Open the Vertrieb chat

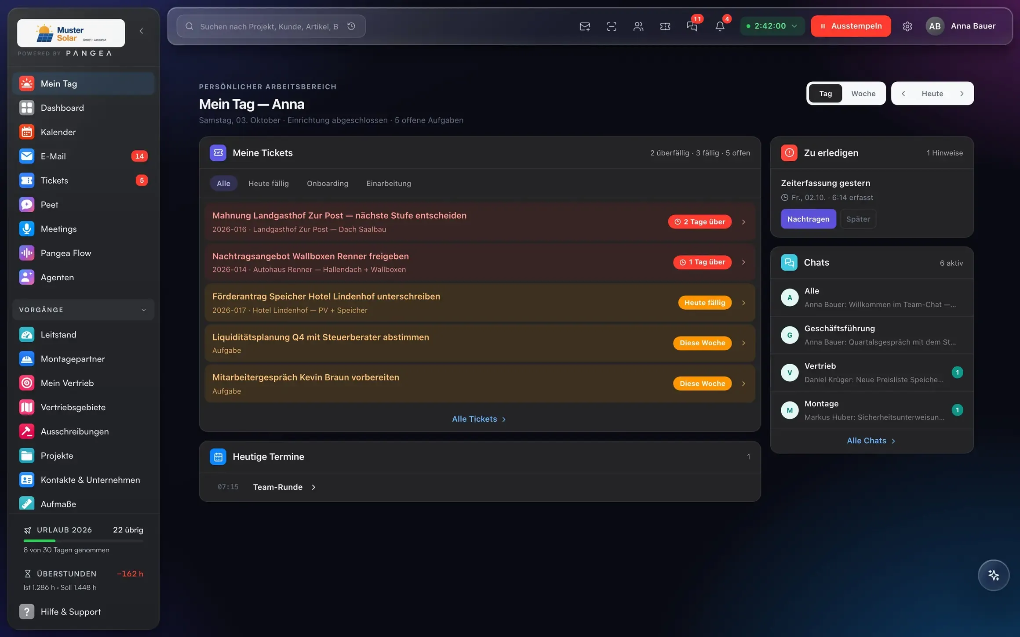click(x=872, y=373)
